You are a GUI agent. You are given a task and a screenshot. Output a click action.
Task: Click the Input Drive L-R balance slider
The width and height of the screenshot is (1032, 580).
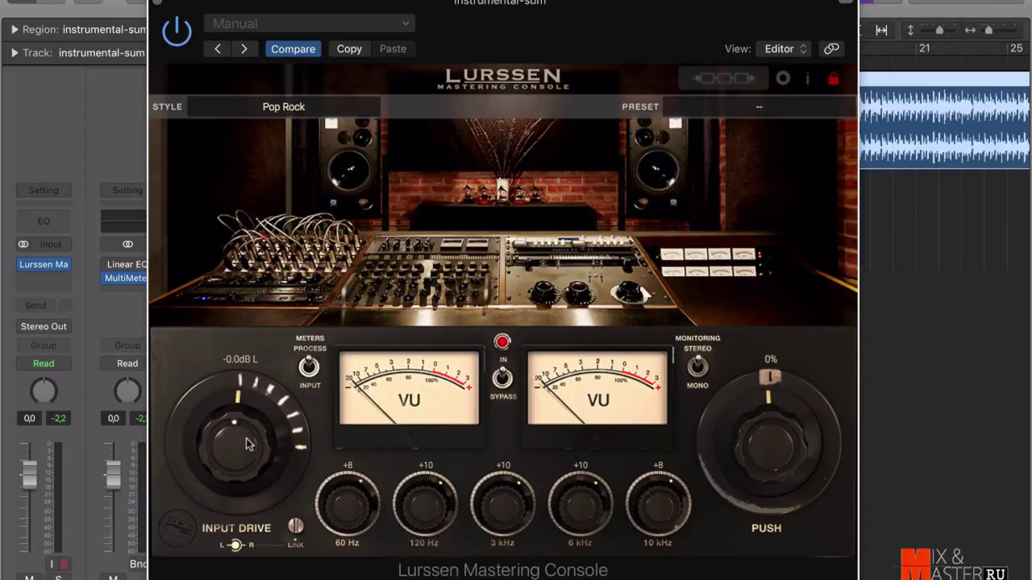click(235, 545)
